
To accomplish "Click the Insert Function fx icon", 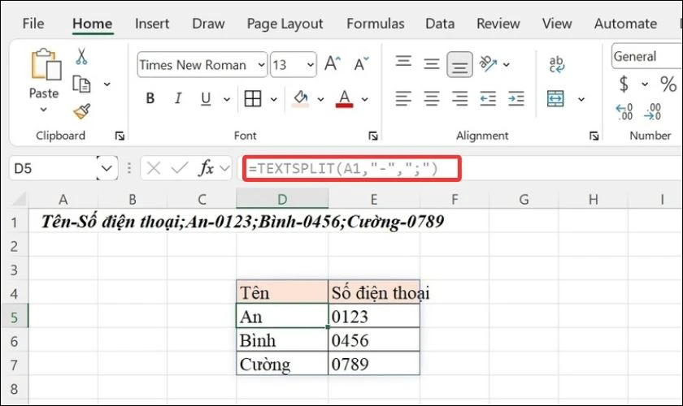I will pyautogui.click(x=207, y=168).
